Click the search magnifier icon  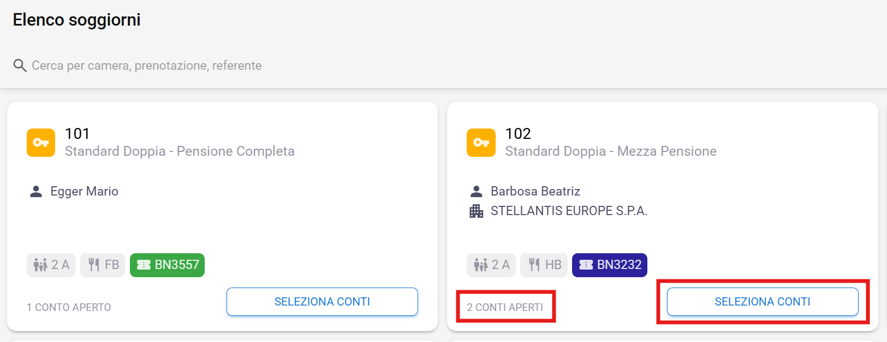[x=20, y=66]
